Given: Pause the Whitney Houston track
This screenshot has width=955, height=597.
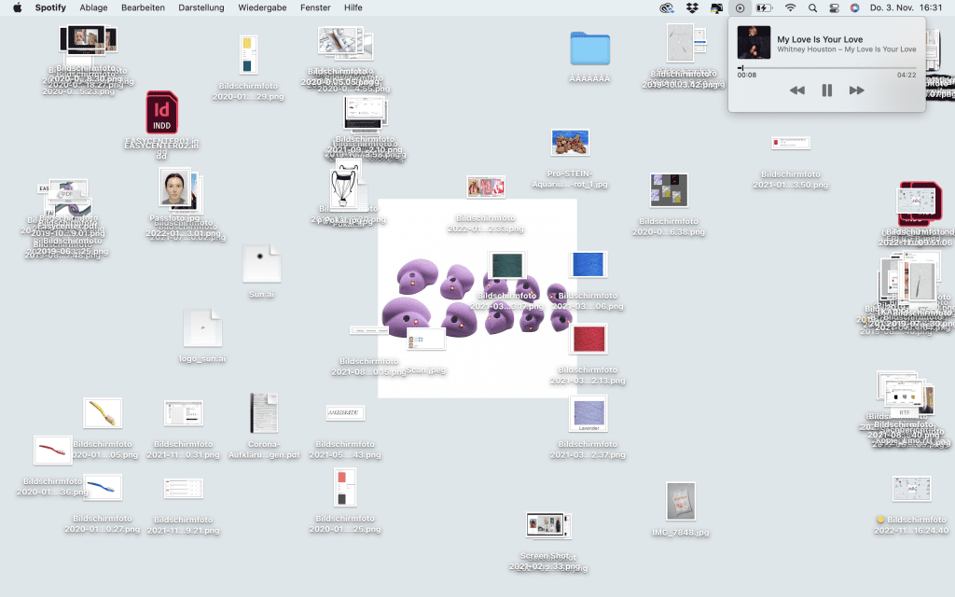Looking at the screenshot, I should tap(826, 90).
